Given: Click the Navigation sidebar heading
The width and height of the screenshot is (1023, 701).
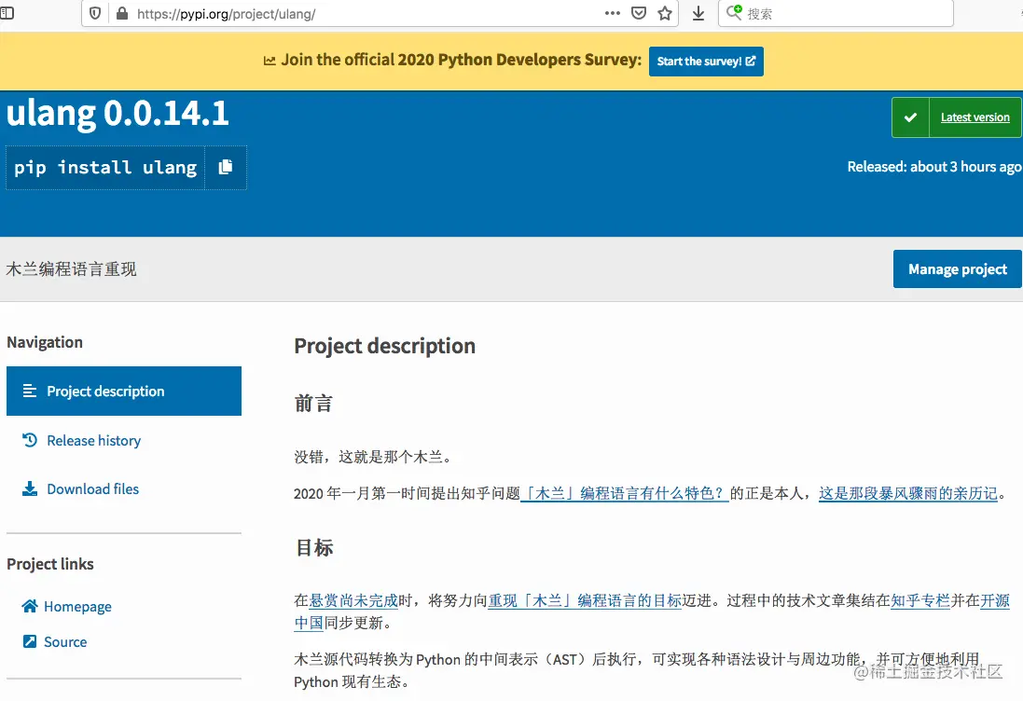Looking at the screenshot, I should pyautogui.click(x=45, y=342).
